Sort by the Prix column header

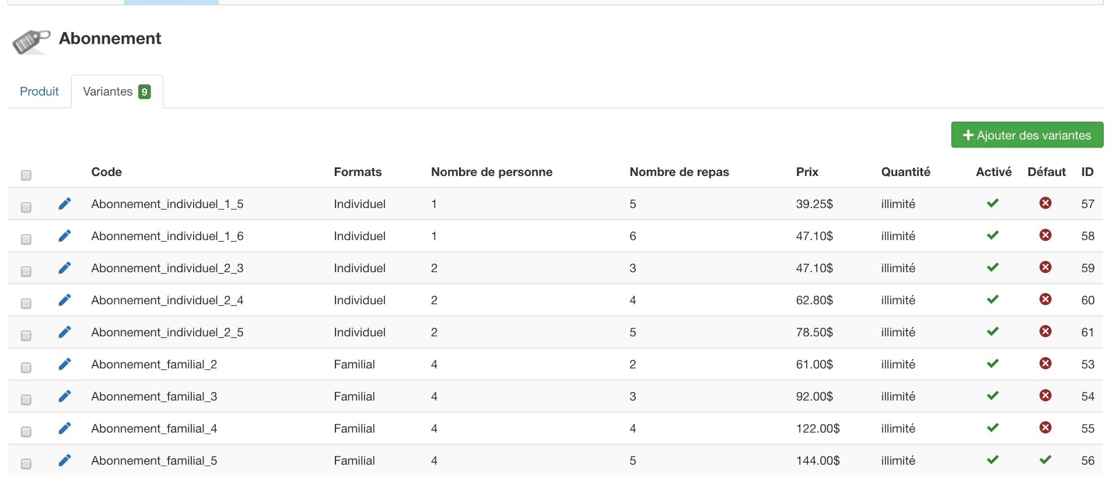pyautogui.click(x=807, y=172)
